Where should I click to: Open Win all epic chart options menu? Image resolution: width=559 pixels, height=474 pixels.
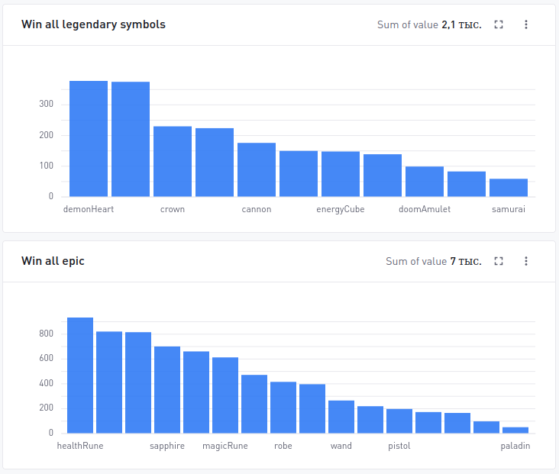coord(526,261)
